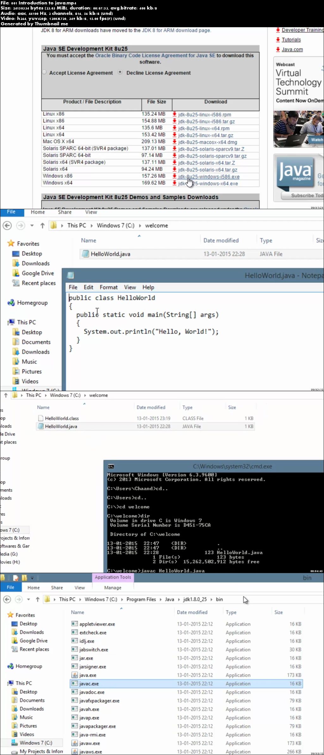This screenshot has height=755, width=324.
Task: Expand chevron after Windows 7 (C:) beside Notepad
Action: [x=140, y=226]
